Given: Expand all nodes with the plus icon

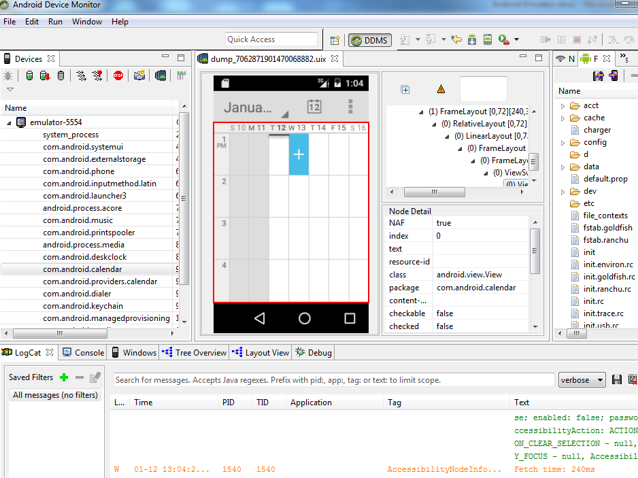Looking at the screenshot, I should pyautogui.click(x=405, y=90).
